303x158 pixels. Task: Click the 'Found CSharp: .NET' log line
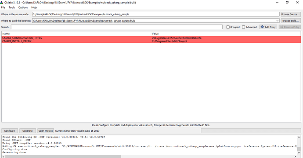pos(16,140)
